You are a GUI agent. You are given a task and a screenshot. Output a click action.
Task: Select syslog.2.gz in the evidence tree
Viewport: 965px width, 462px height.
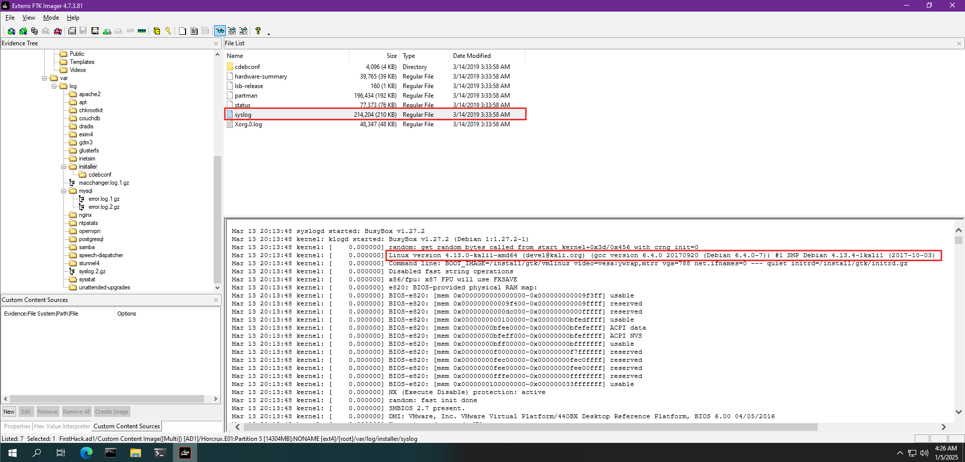coord(92,271)
